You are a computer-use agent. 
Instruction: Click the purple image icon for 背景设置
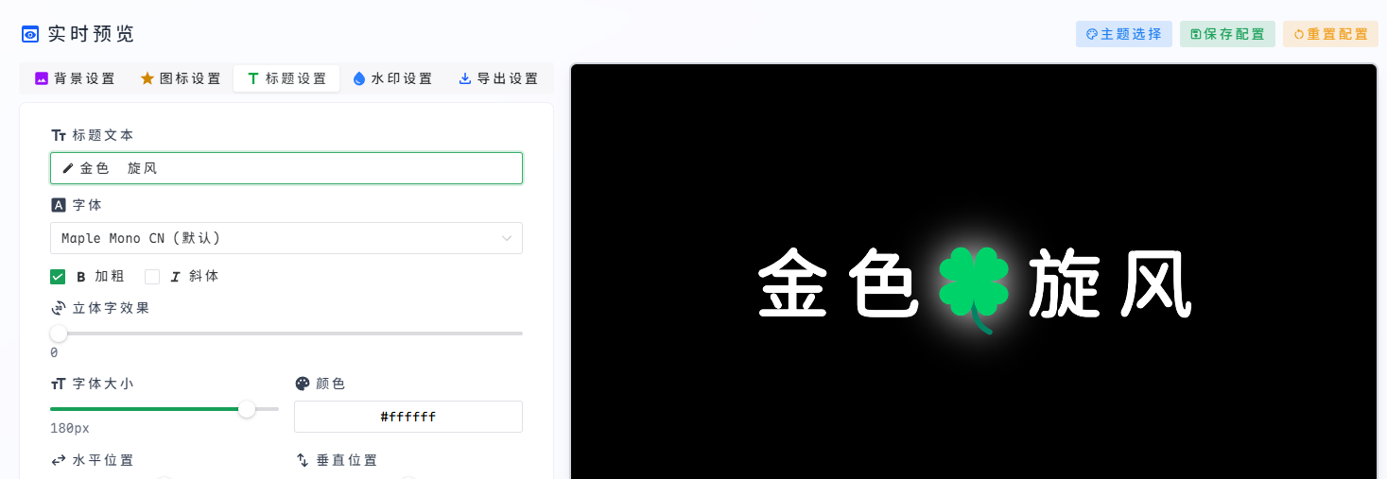42,78
